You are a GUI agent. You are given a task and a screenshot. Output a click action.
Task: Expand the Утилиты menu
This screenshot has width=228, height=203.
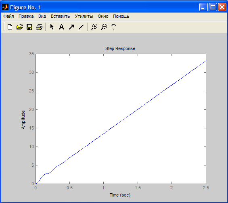(x=84, y=16)
